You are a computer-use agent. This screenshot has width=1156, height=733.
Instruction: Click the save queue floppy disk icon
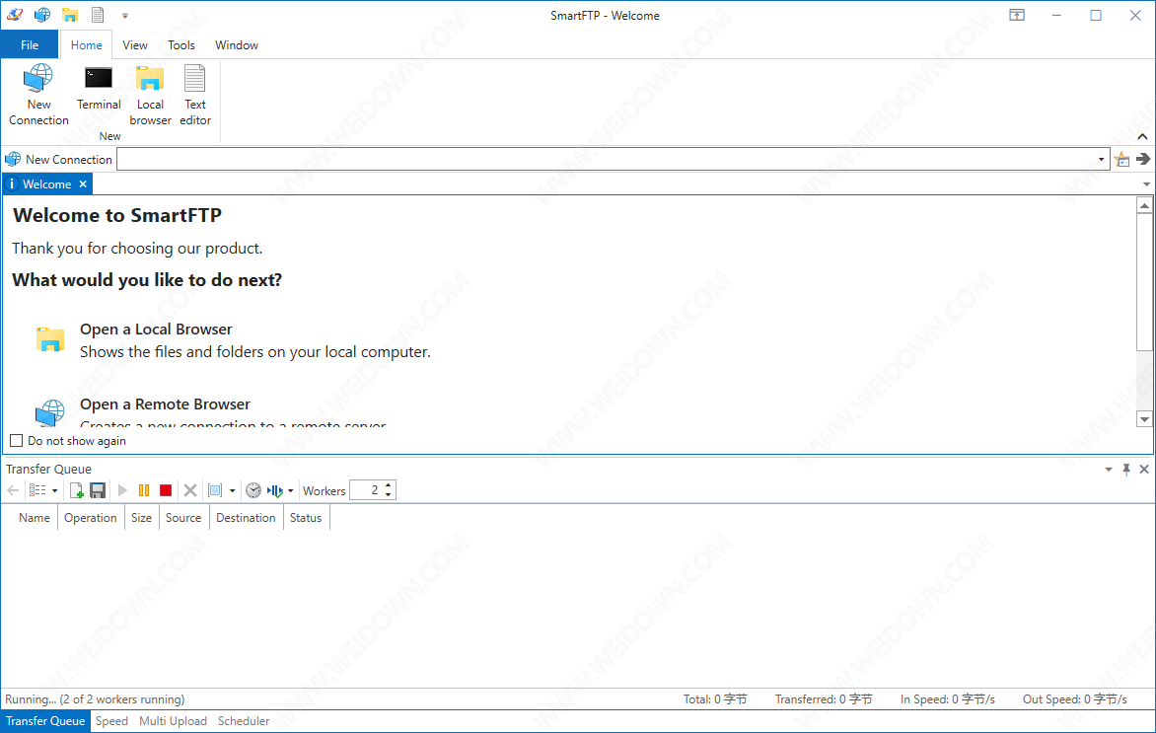point(98,490)
